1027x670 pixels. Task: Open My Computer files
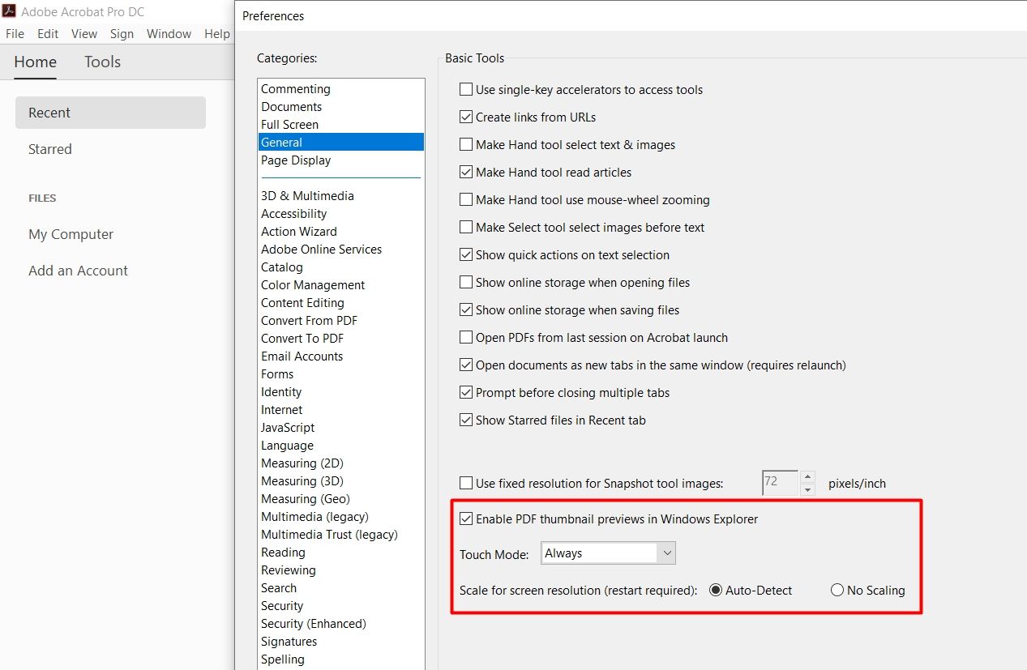pyautogui.click(x=71, y=234)
